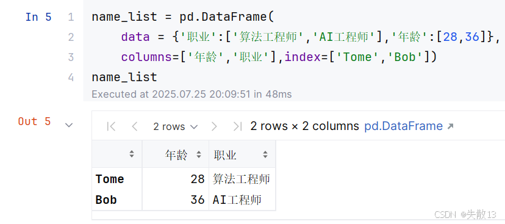
Task: Place cursor on name_list in line 4
Action: (124, 78)
